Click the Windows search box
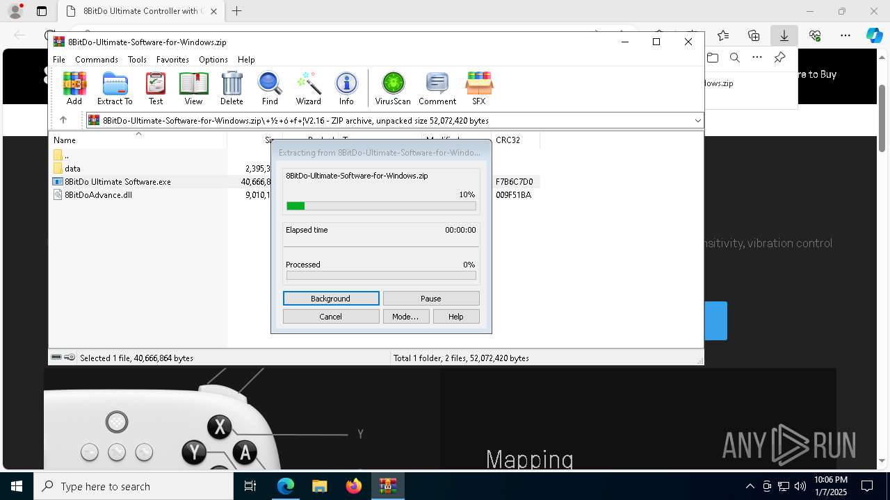This screenshot has height=500, width=890. tap(133, 486)
